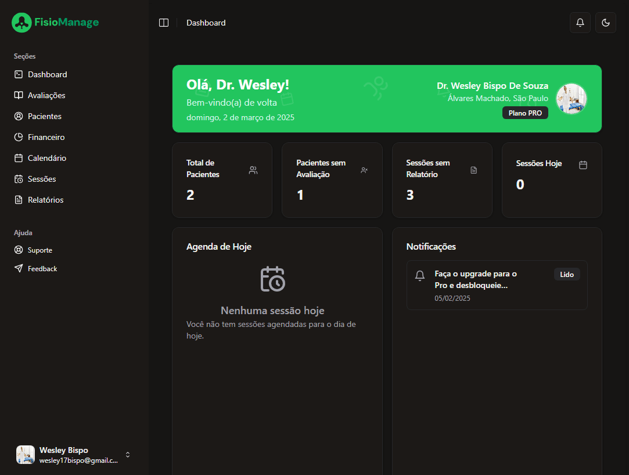Click the Feedback paper plane icon
The height and width of the screenshot is (475, 629).
(19, 269)
